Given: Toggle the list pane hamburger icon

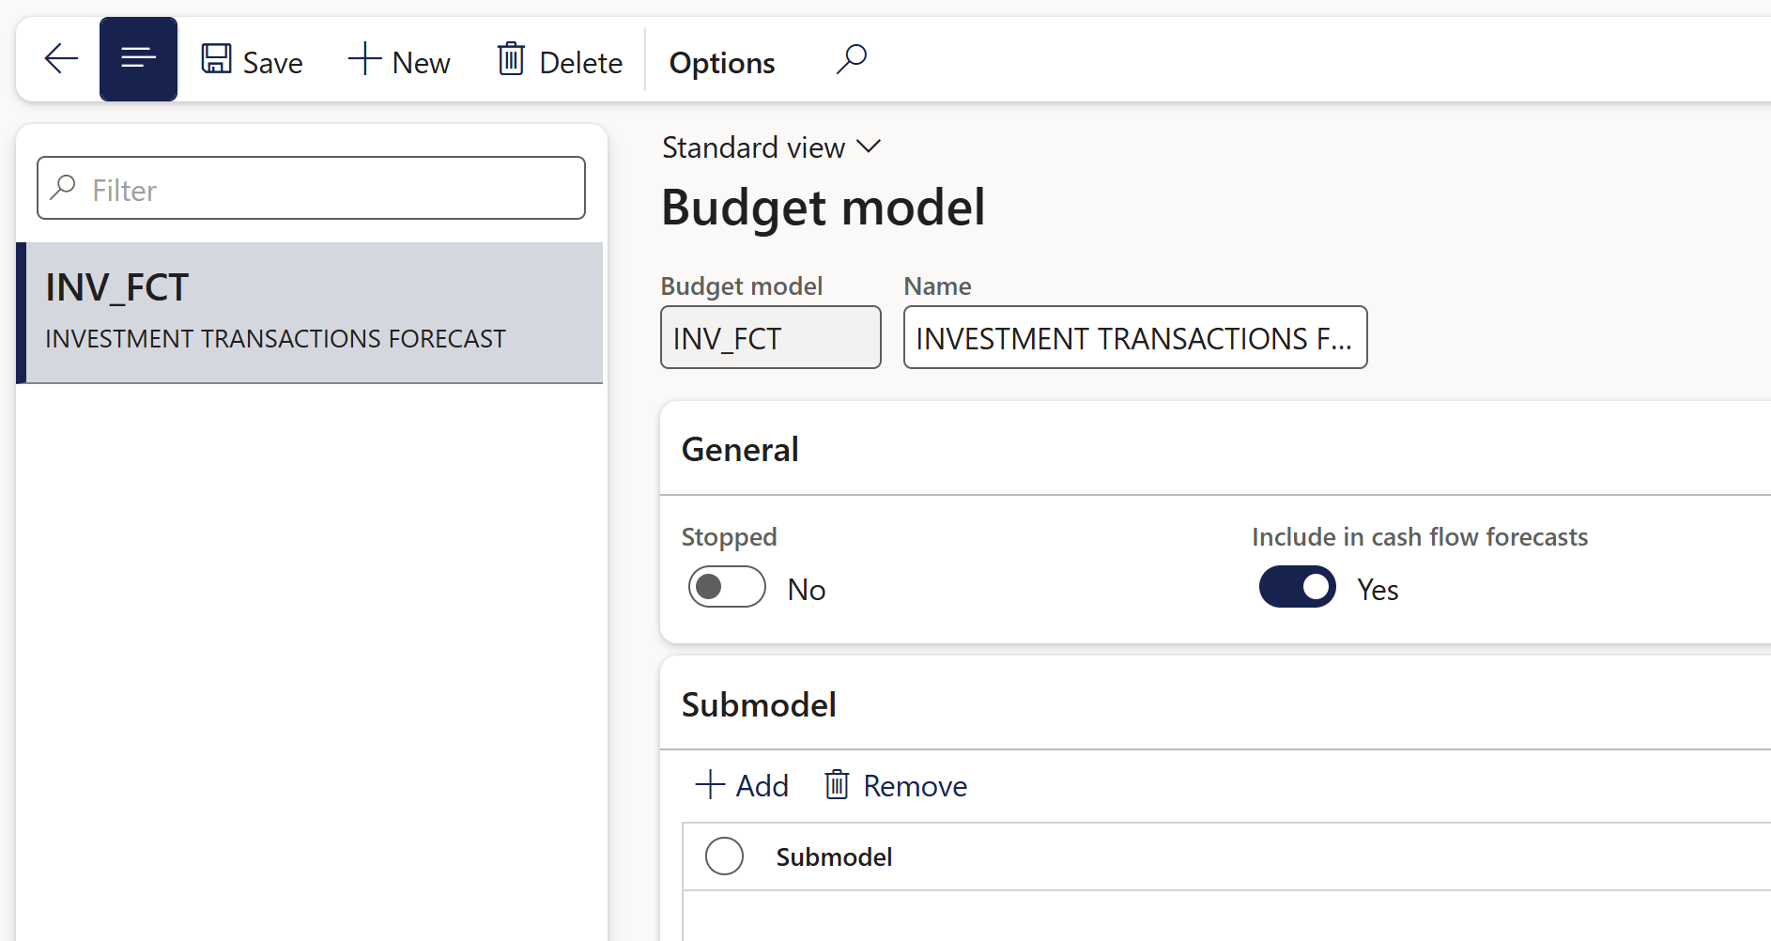Looking at the screenshot, I should 138,59.
